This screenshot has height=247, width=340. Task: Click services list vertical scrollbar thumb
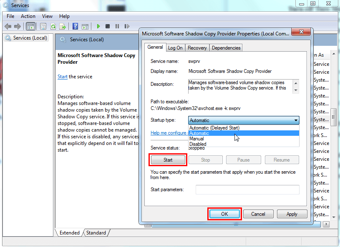pyautogui.click(x=333, y=117)
